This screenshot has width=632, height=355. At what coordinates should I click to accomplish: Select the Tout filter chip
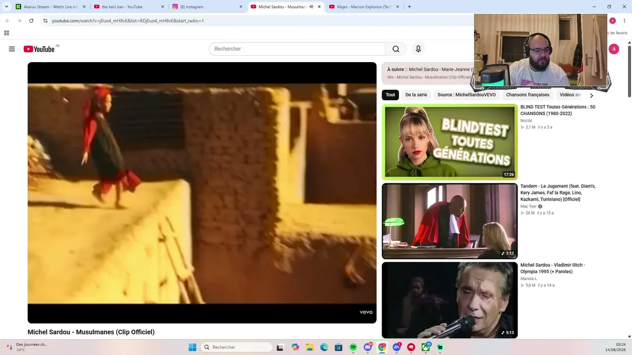[391, 95]
